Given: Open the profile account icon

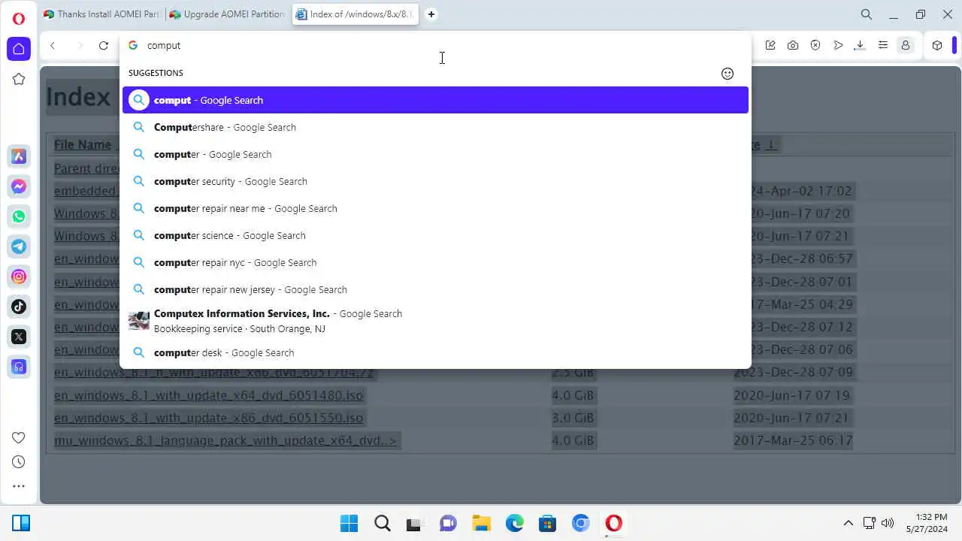Looking at the screenshot, I should point(906,46).
